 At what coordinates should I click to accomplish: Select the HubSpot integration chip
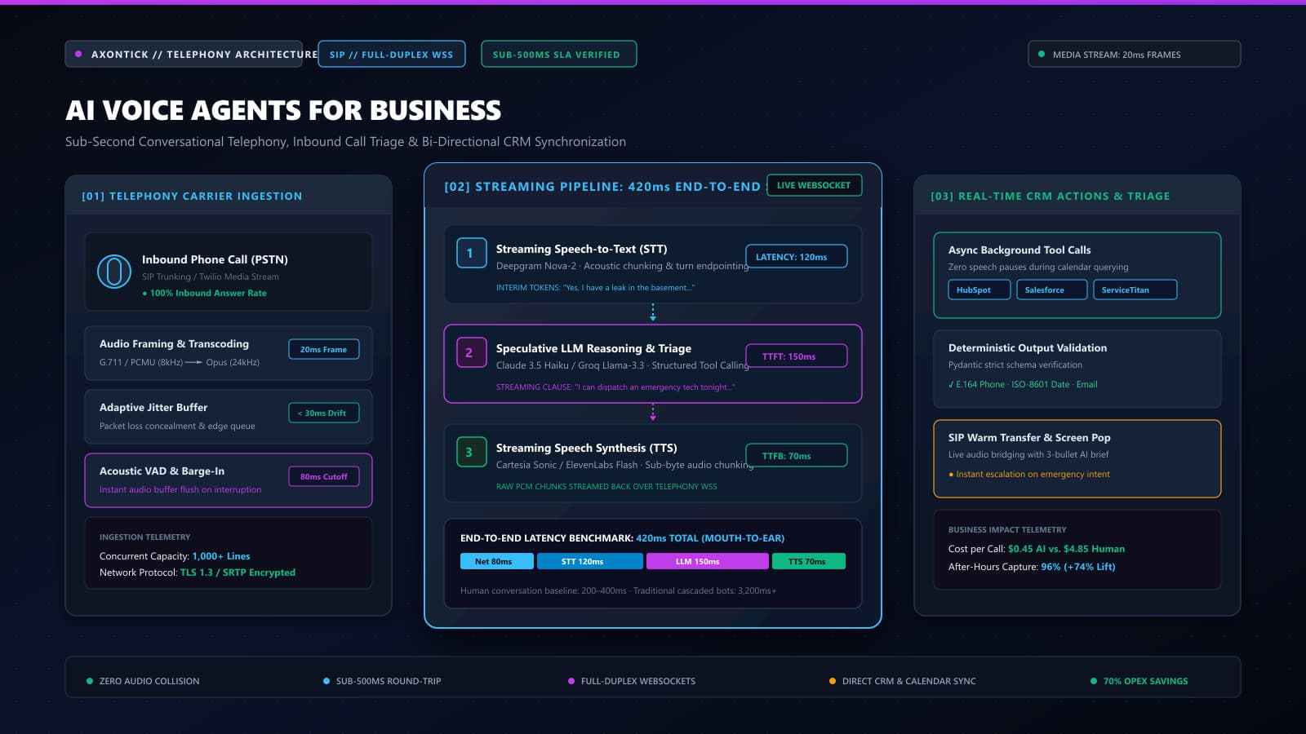click(979, 290)
